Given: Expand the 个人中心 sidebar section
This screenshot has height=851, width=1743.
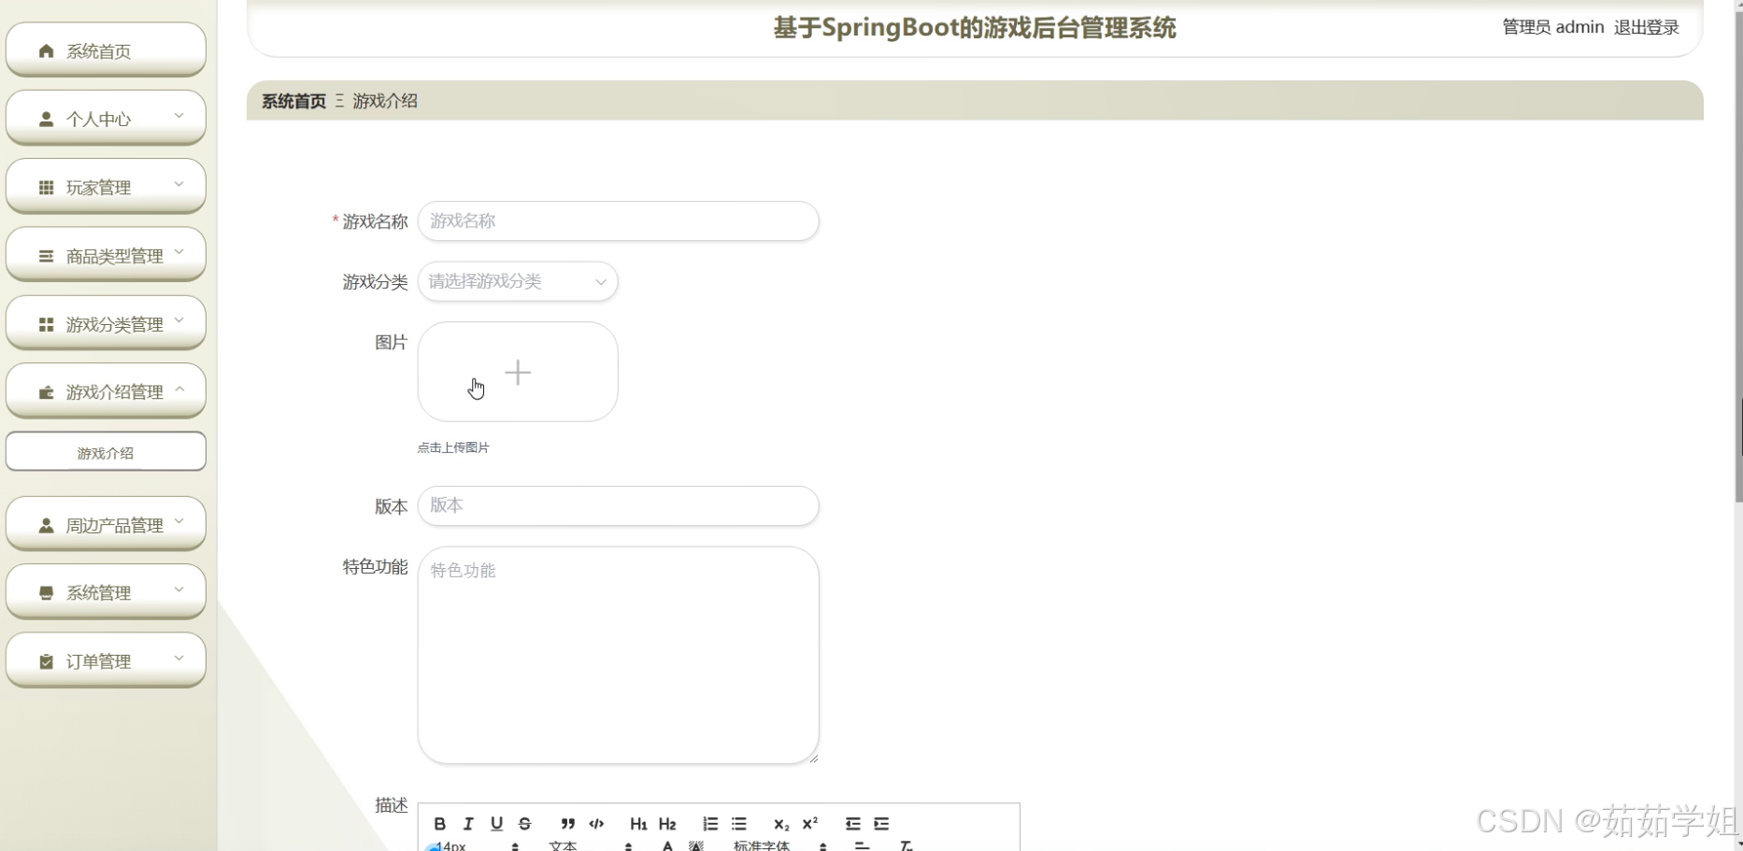Looking at the screenshot, I should [x=106, y=118].
